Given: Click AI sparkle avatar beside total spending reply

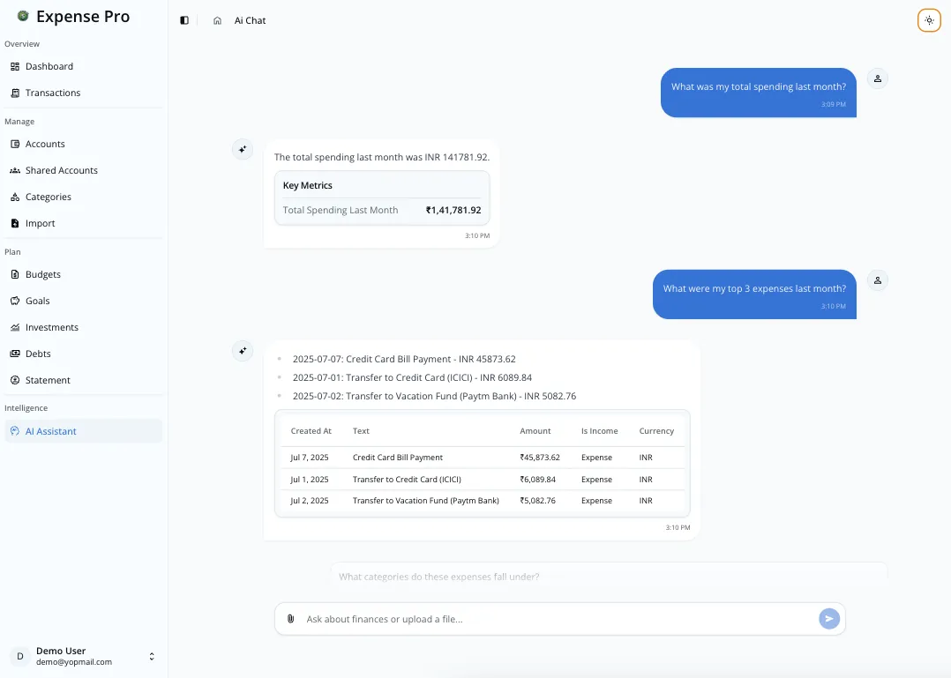Looking at the screenshot, I should pos(243,149).
